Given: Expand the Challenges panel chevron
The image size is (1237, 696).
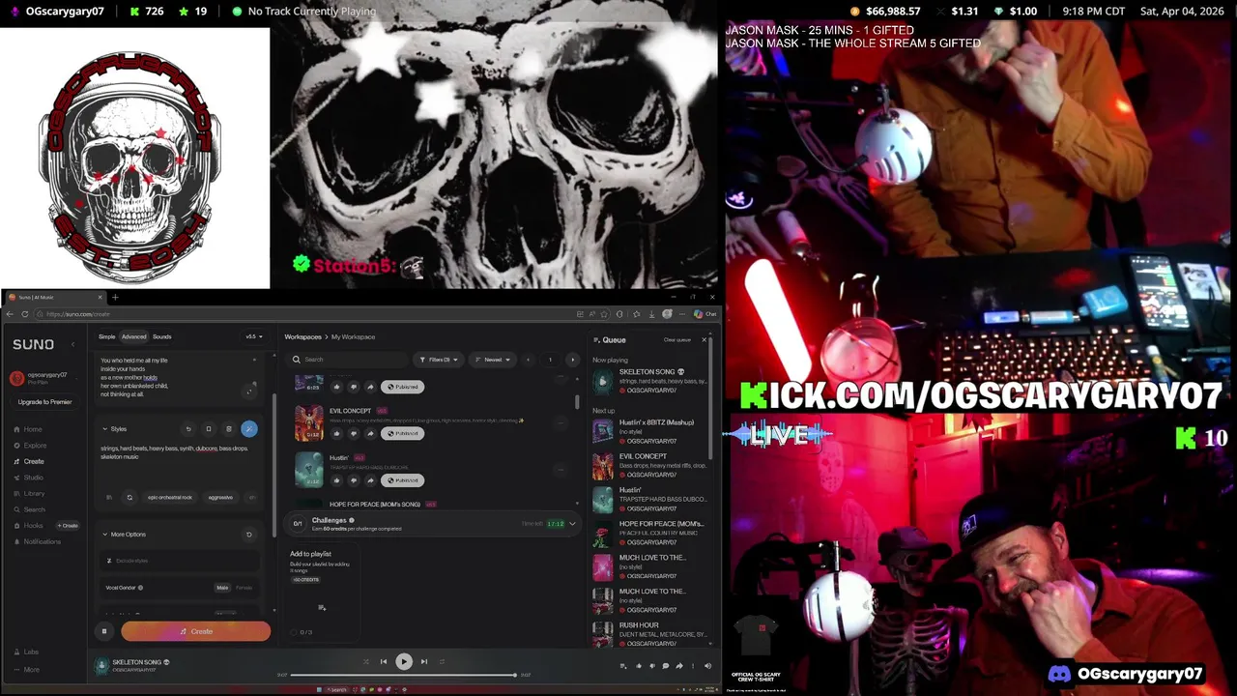Looking at the screenshot, I should coord(572,524).
